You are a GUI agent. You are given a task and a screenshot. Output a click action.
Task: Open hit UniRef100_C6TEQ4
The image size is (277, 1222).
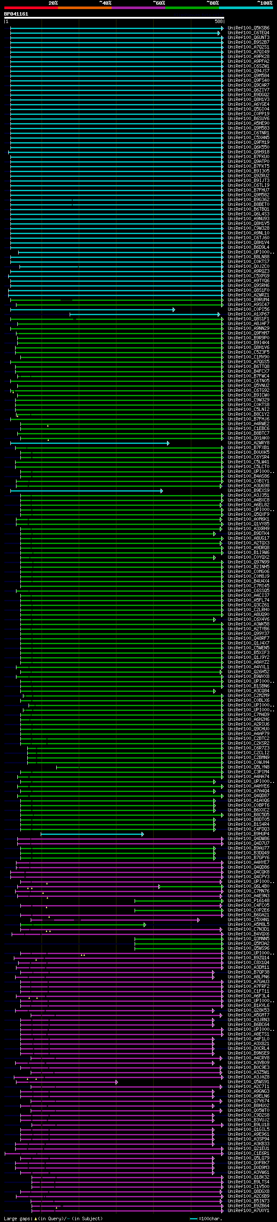[x=248, y=33]
